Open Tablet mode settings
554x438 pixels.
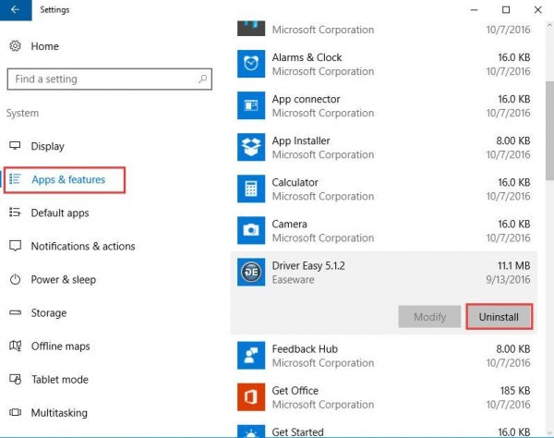point(60,379)
